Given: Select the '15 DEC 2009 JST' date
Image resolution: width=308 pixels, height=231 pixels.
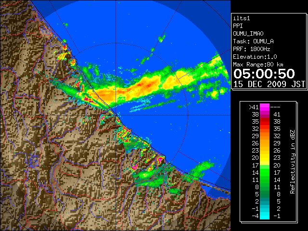Looking at the screenshot, I should click(269, 84).
